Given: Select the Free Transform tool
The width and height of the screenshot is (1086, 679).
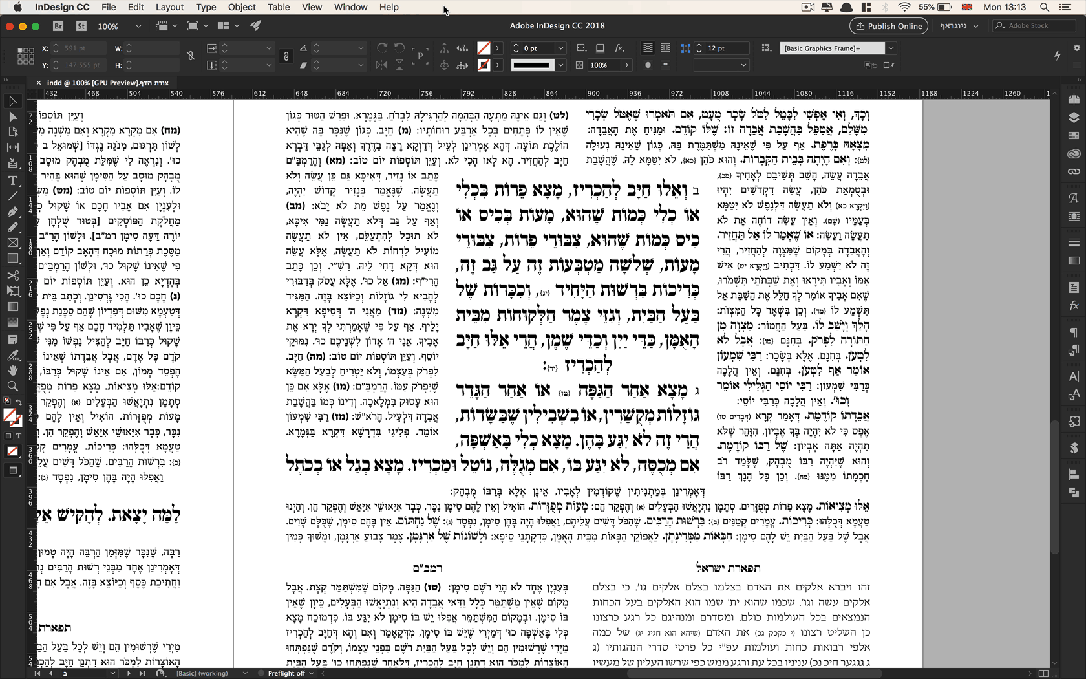Looking at the screenshot, I should [12, 291].
